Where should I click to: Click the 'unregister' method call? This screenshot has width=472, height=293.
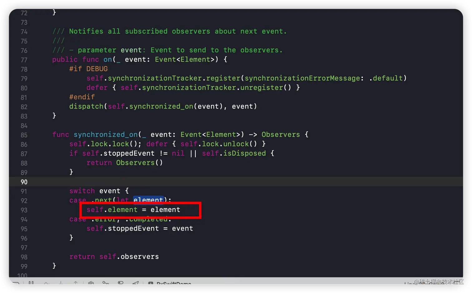[x=262, y=87]
